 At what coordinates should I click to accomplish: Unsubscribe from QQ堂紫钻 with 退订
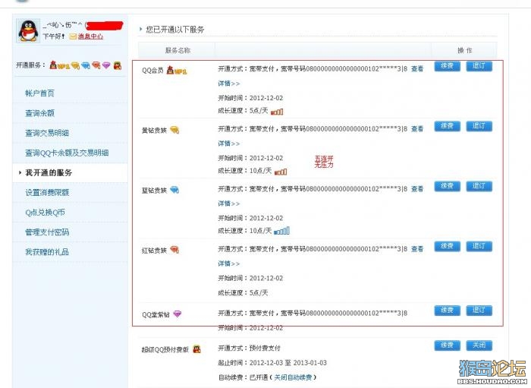coord(479,311)
